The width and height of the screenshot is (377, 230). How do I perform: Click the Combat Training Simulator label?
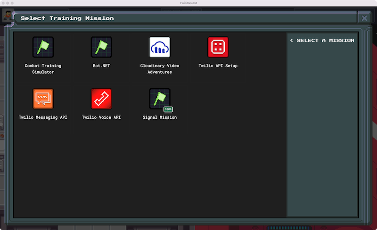tap(43, 69)
